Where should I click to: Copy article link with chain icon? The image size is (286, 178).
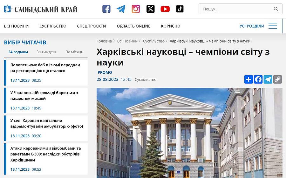pos(278,79)
